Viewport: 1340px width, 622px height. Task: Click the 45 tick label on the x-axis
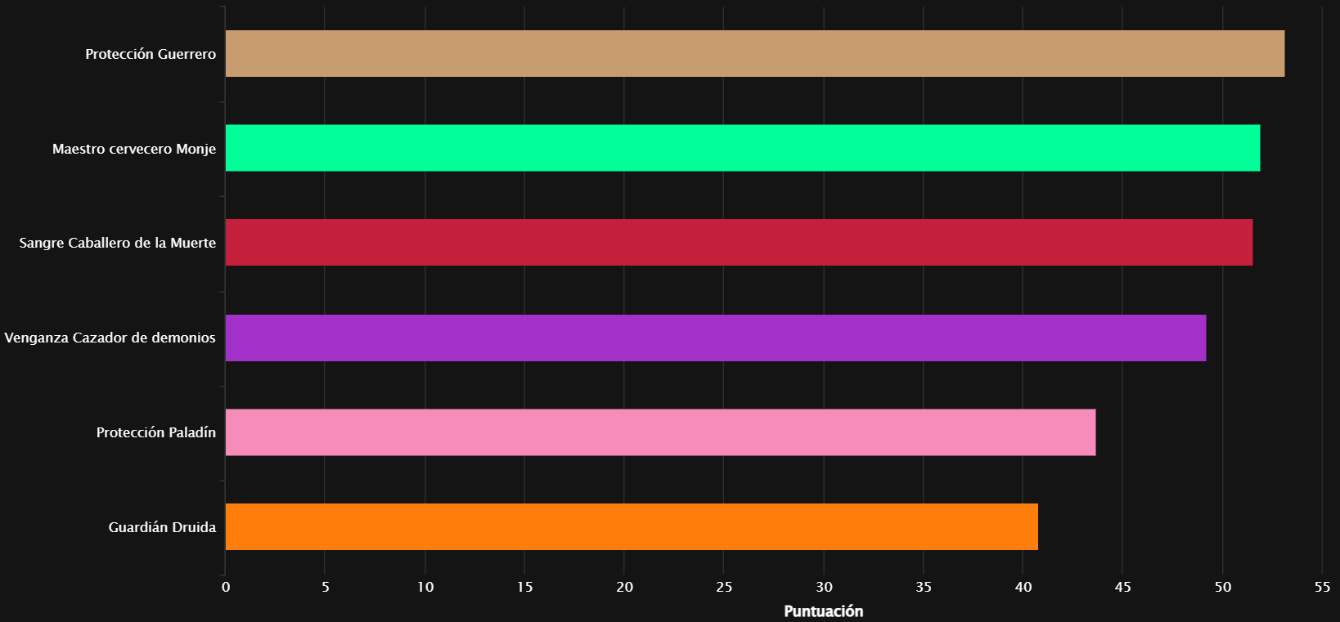[1123, 587]
